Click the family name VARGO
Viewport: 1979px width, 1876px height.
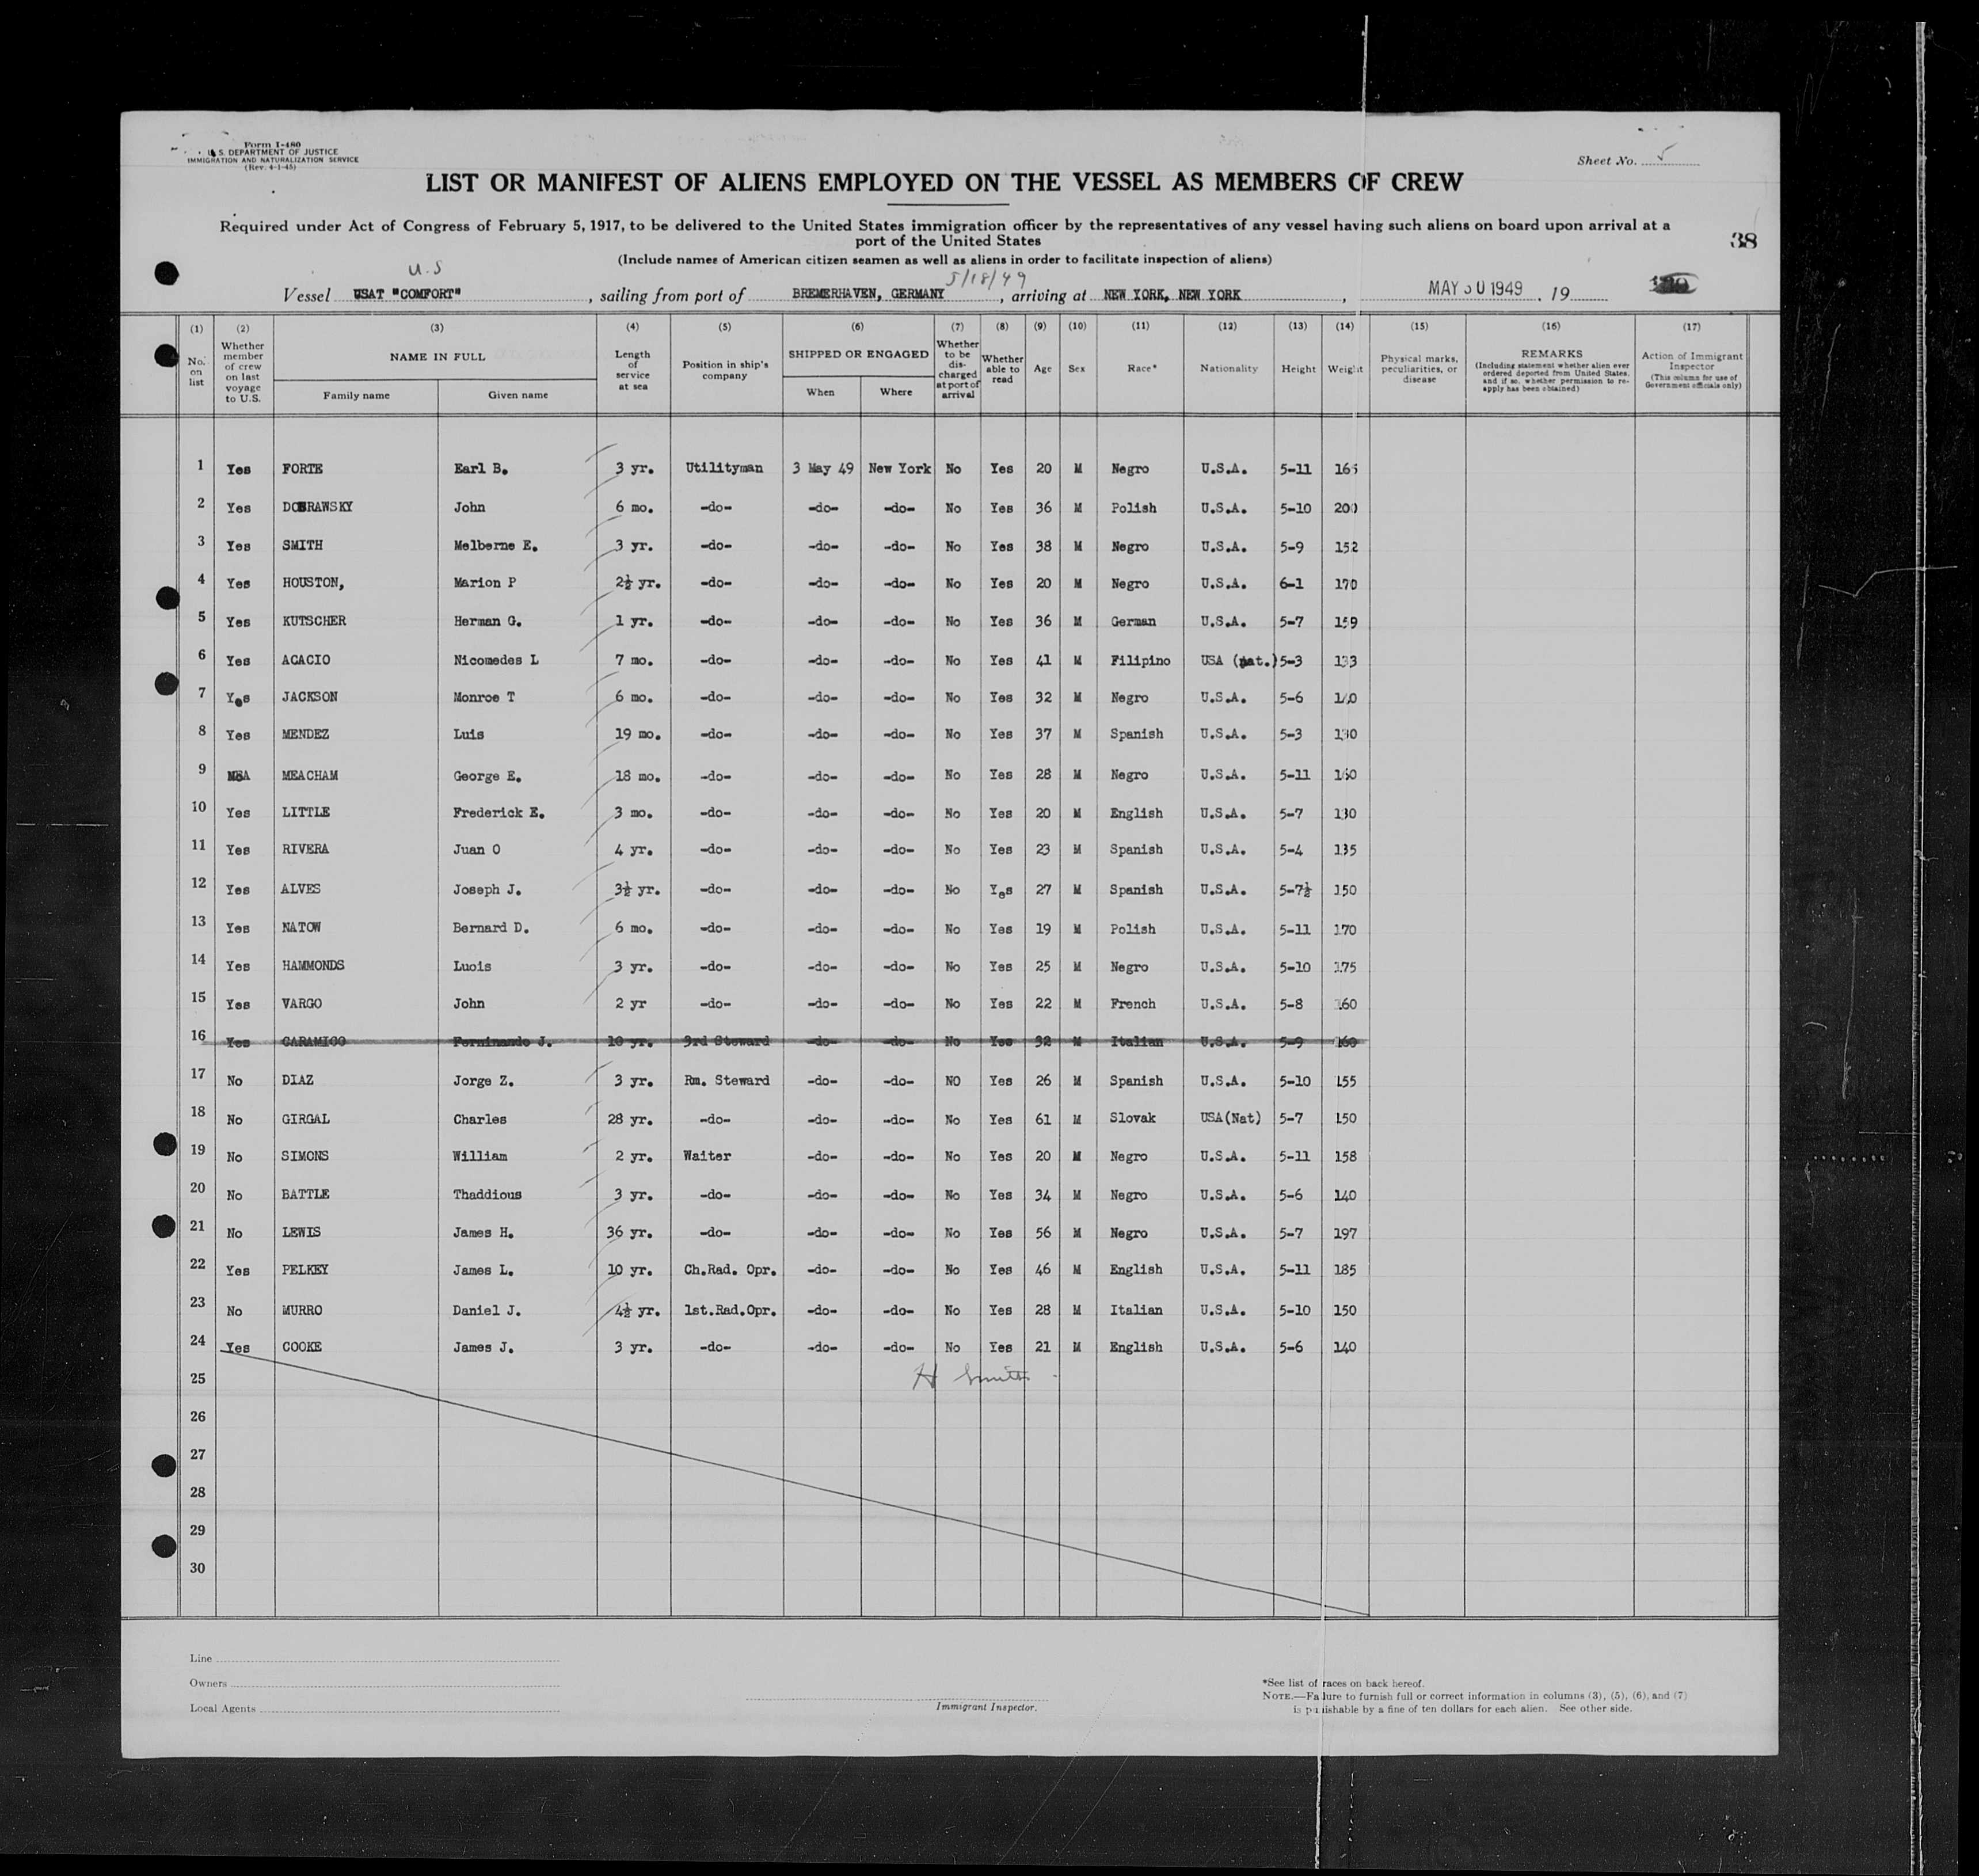(302, 1003)
